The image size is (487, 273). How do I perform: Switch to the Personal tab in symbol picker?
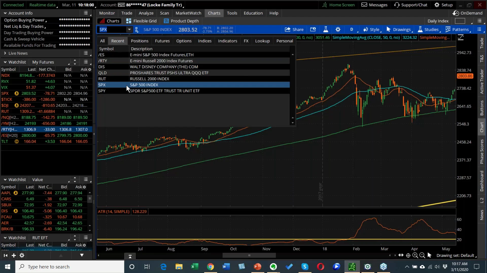(285, 41)
